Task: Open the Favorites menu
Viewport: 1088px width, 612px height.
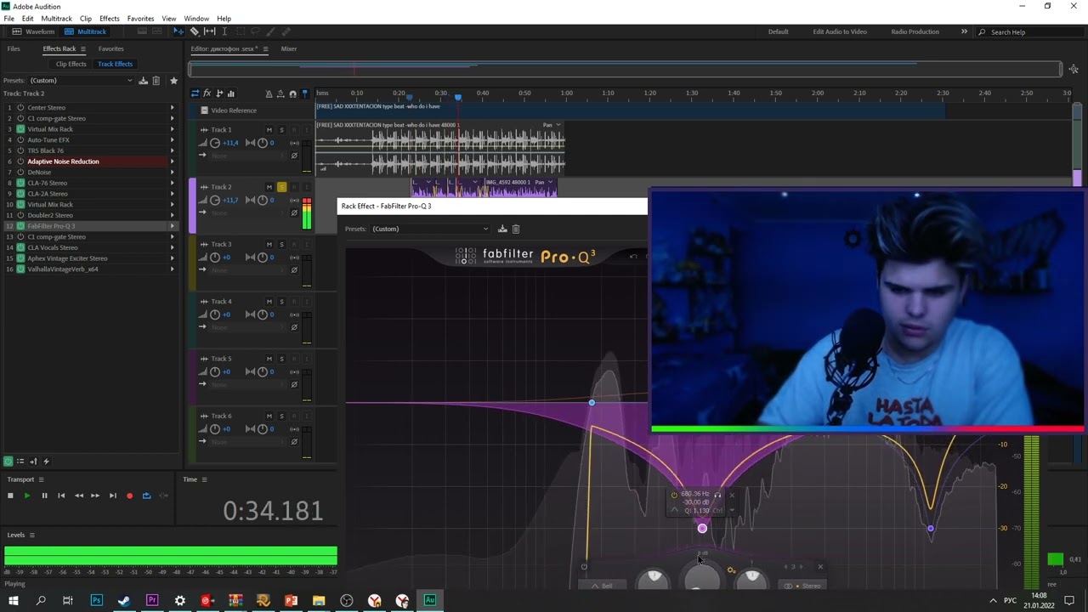Action: 140,19
